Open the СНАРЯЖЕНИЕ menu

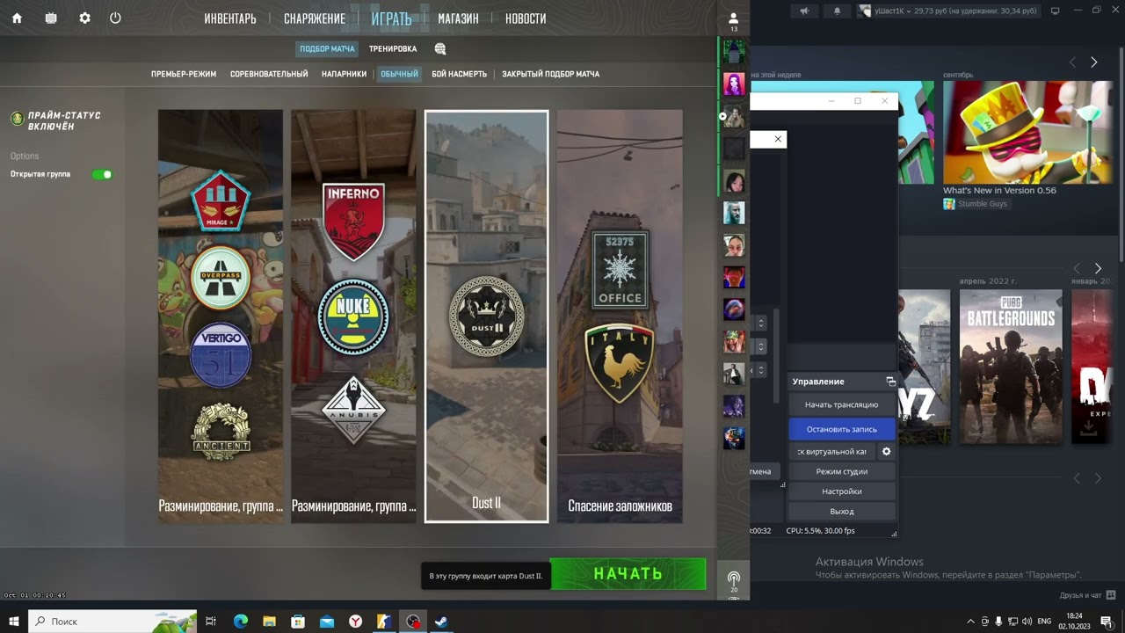315,18
